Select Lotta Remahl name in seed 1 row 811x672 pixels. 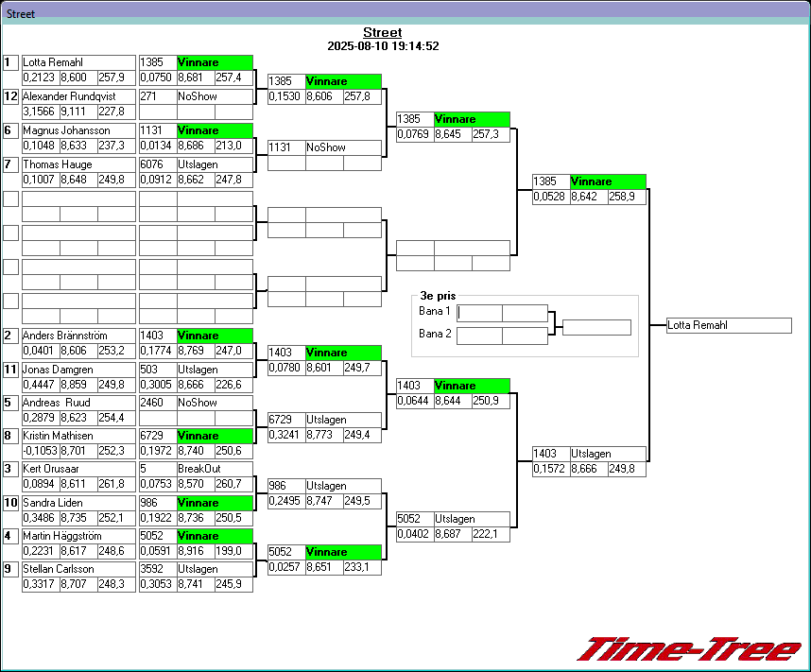(x=78, y=62)
